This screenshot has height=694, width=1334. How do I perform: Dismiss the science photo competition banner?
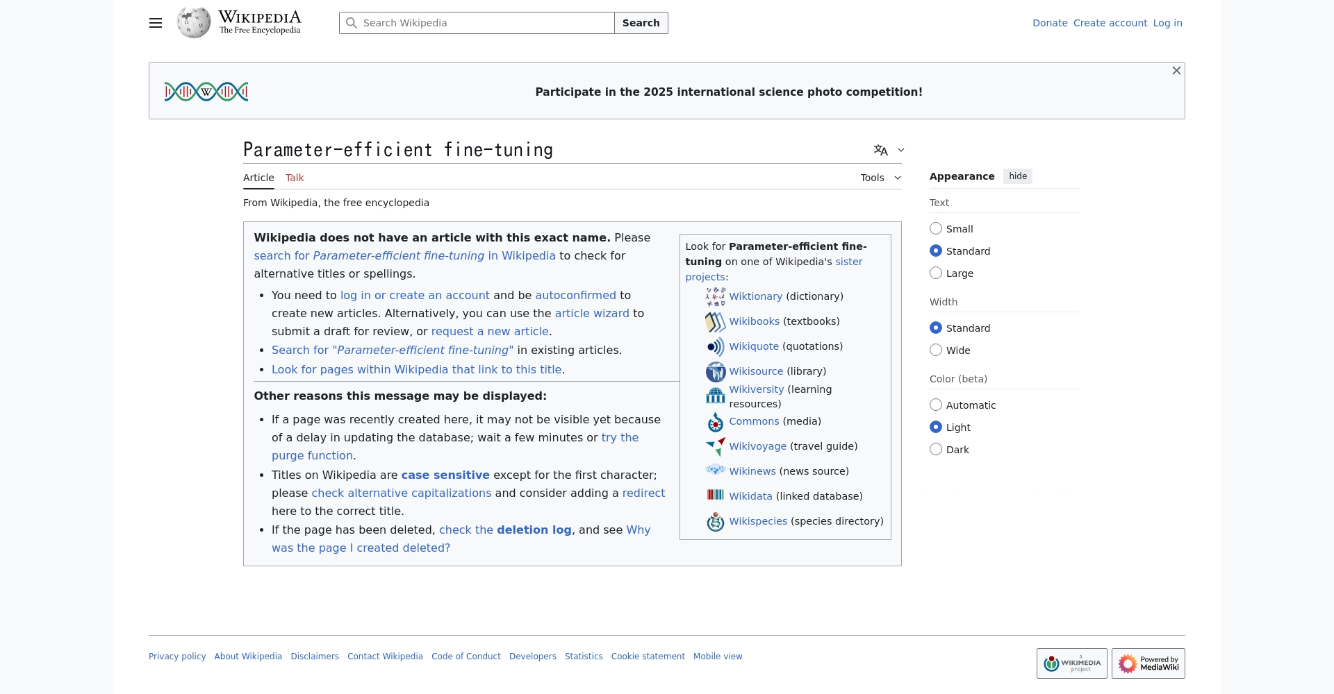pyautogui.click(x=1176, y=71)
